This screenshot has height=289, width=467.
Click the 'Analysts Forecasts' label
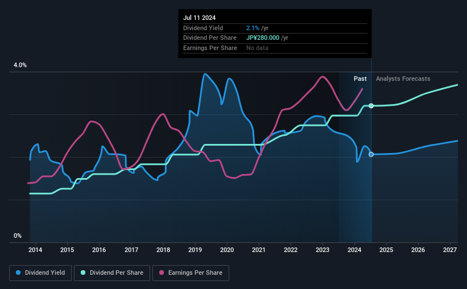(x=403, y=79)
